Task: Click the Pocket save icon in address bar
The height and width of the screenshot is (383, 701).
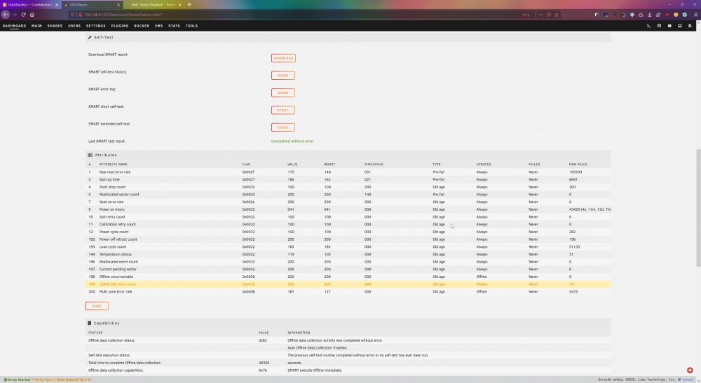Action: pyautogui.click(x=549, y=14)
